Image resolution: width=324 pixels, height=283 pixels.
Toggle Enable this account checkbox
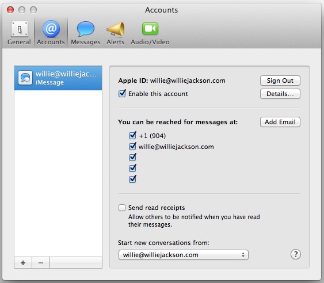(x=122, y=94)
